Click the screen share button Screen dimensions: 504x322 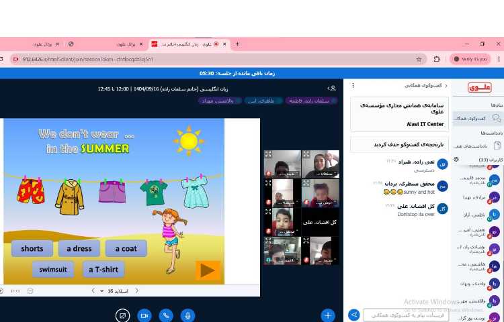(x=122, y=315)
